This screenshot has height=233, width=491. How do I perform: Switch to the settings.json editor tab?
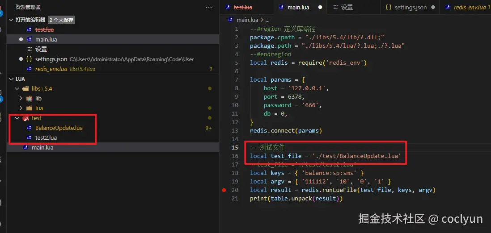coord(410,7)
